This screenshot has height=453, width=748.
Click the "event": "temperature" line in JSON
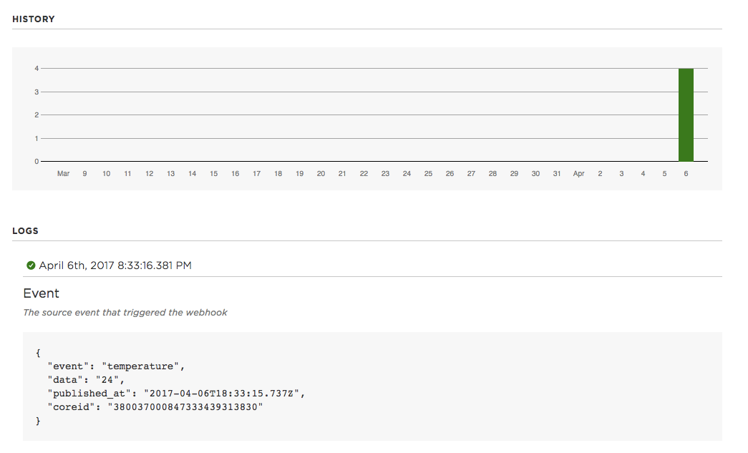pos(116,366)
